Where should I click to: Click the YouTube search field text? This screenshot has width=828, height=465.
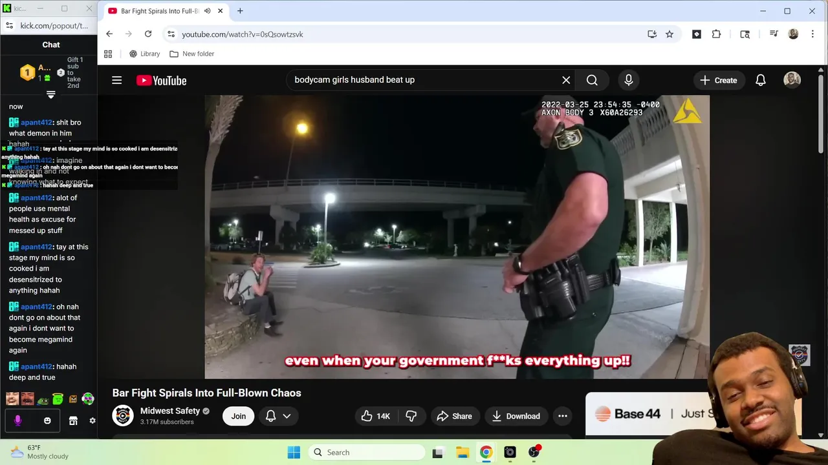click(x=354, y=80)
